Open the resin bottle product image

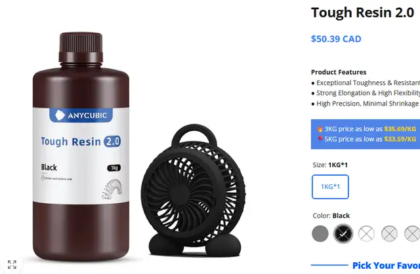(x=81, y=147)
